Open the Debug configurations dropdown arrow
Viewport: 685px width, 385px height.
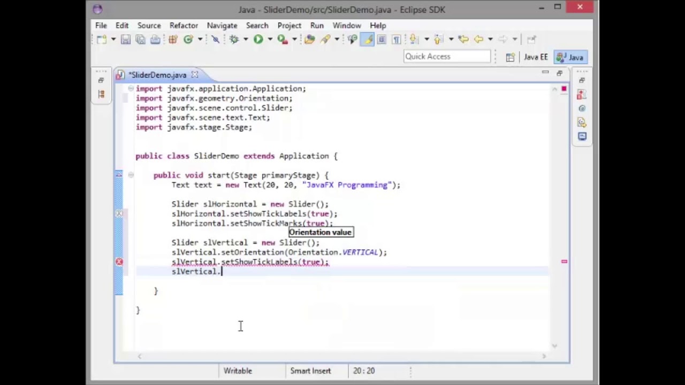coord(245,39)
